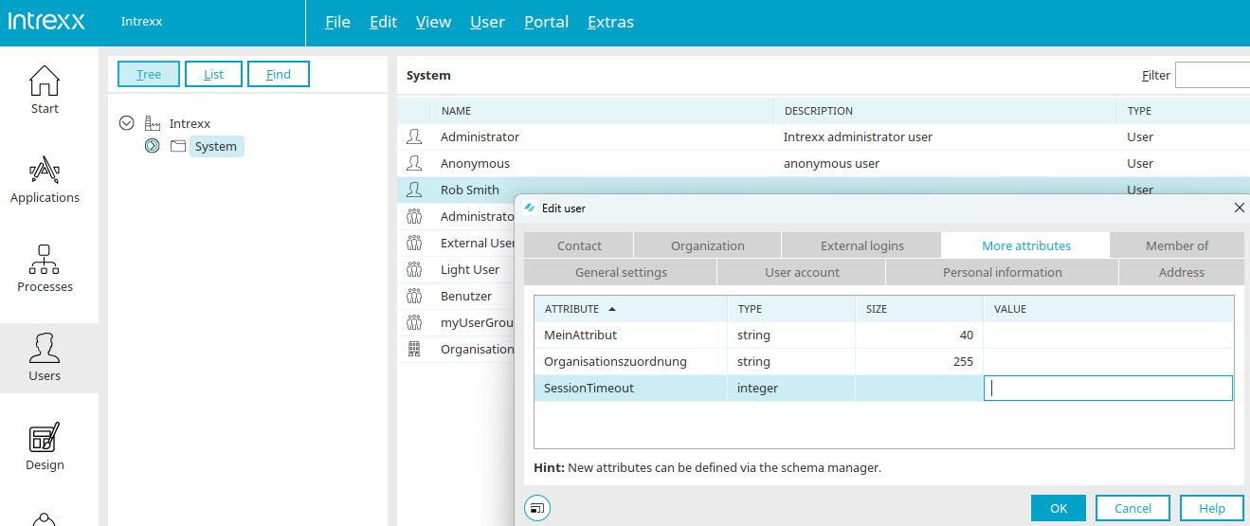Open the Edit menu
The width and height of the screenshot is (1250, 526).
[383, 22]
